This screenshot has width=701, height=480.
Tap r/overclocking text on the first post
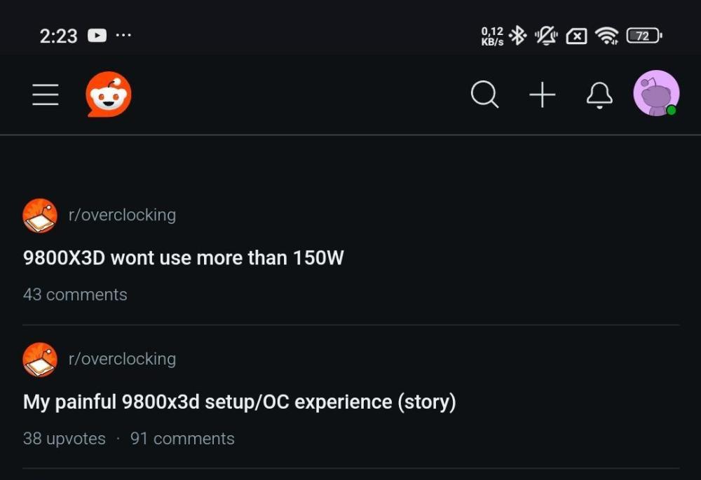(123, 215)
